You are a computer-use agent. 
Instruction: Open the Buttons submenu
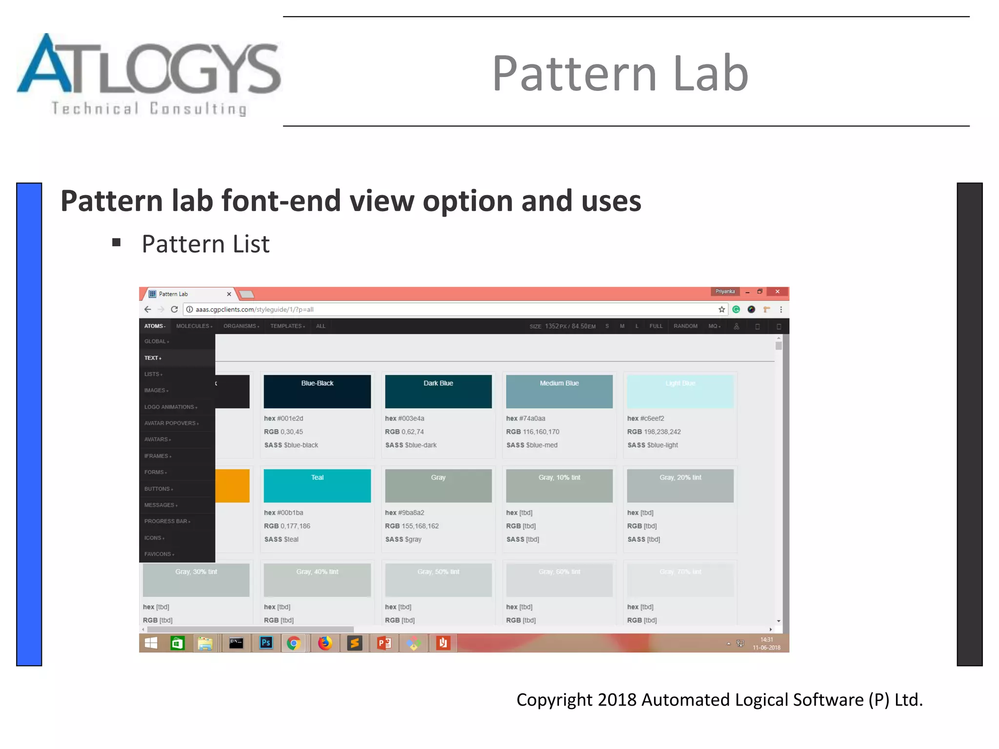click(x=177, y=489)
